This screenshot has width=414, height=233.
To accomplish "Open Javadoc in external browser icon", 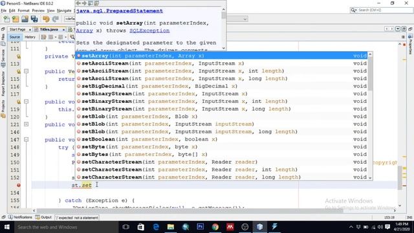I will (91, 3).
